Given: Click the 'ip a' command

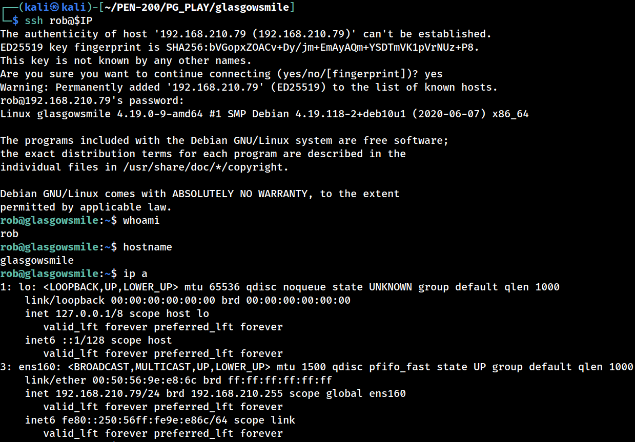Looking at the screenshot, I should coord(135,274).
